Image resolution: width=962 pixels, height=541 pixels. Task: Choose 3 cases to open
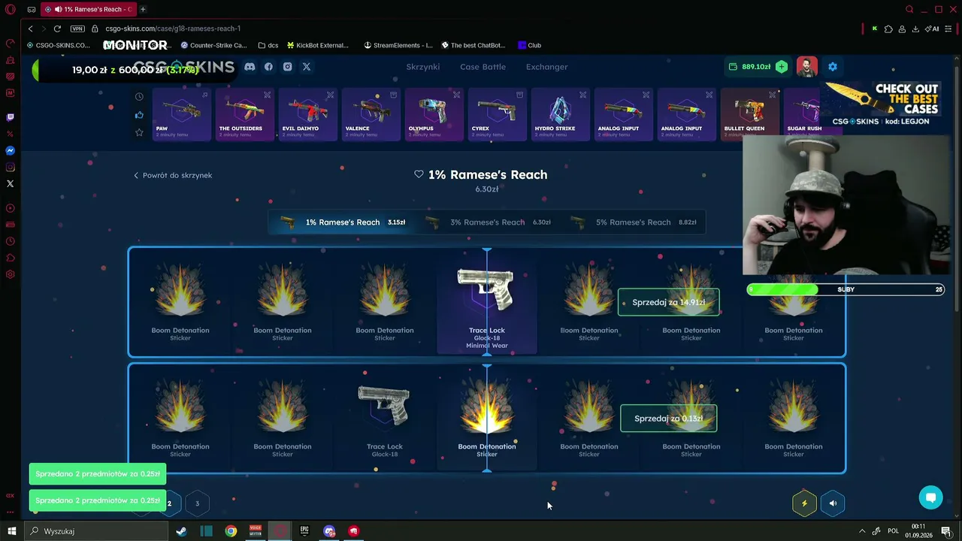(197, 503)
